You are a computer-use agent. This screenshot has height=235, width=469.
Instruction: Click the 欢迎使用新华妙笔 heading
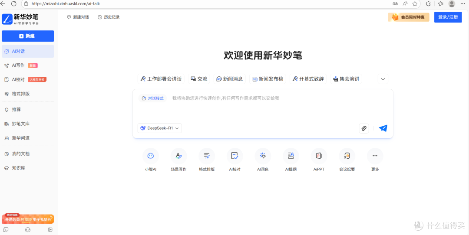click(x=263, y=55)
